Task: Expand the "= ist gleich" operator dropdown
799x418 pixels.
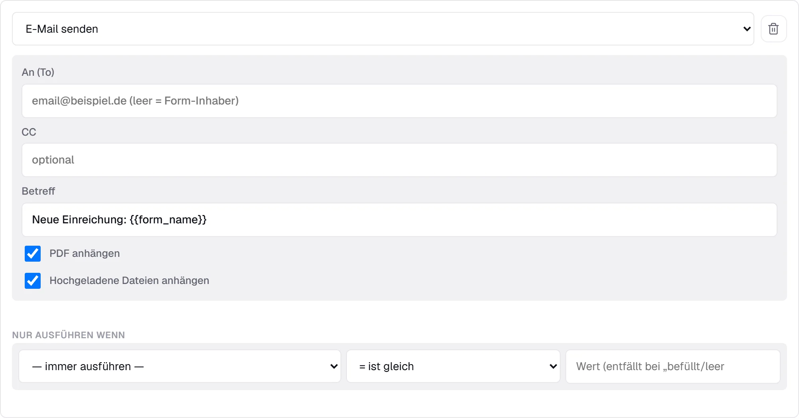Action: (453, 367)
